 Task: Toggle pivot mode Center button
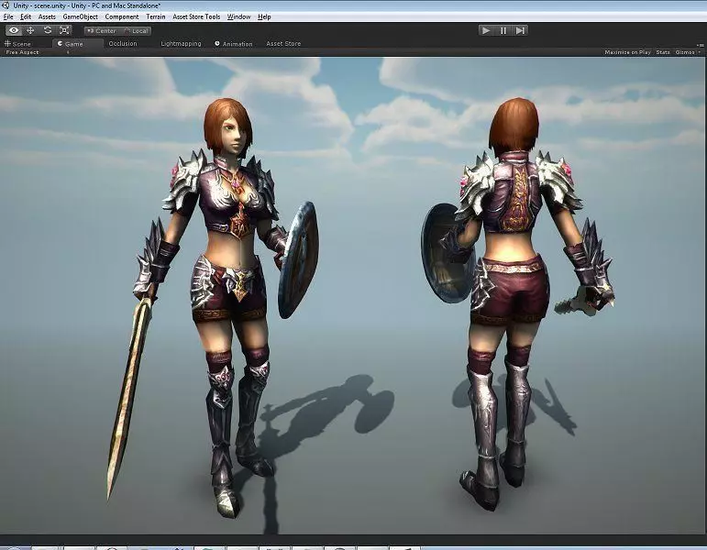pyautogui.click(x=102, y=30)
